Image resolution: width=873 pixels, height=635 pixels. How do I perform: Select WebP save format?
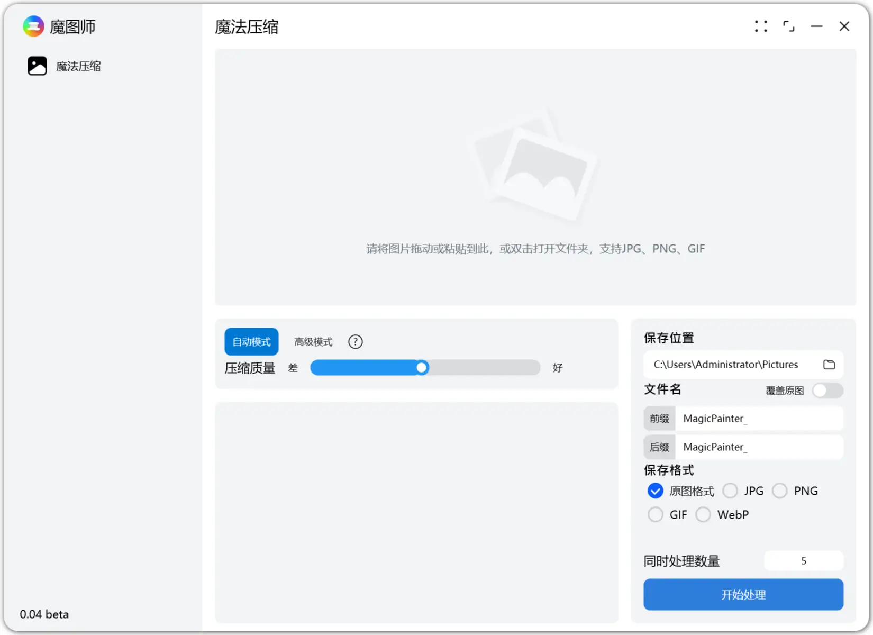[703, 514]
